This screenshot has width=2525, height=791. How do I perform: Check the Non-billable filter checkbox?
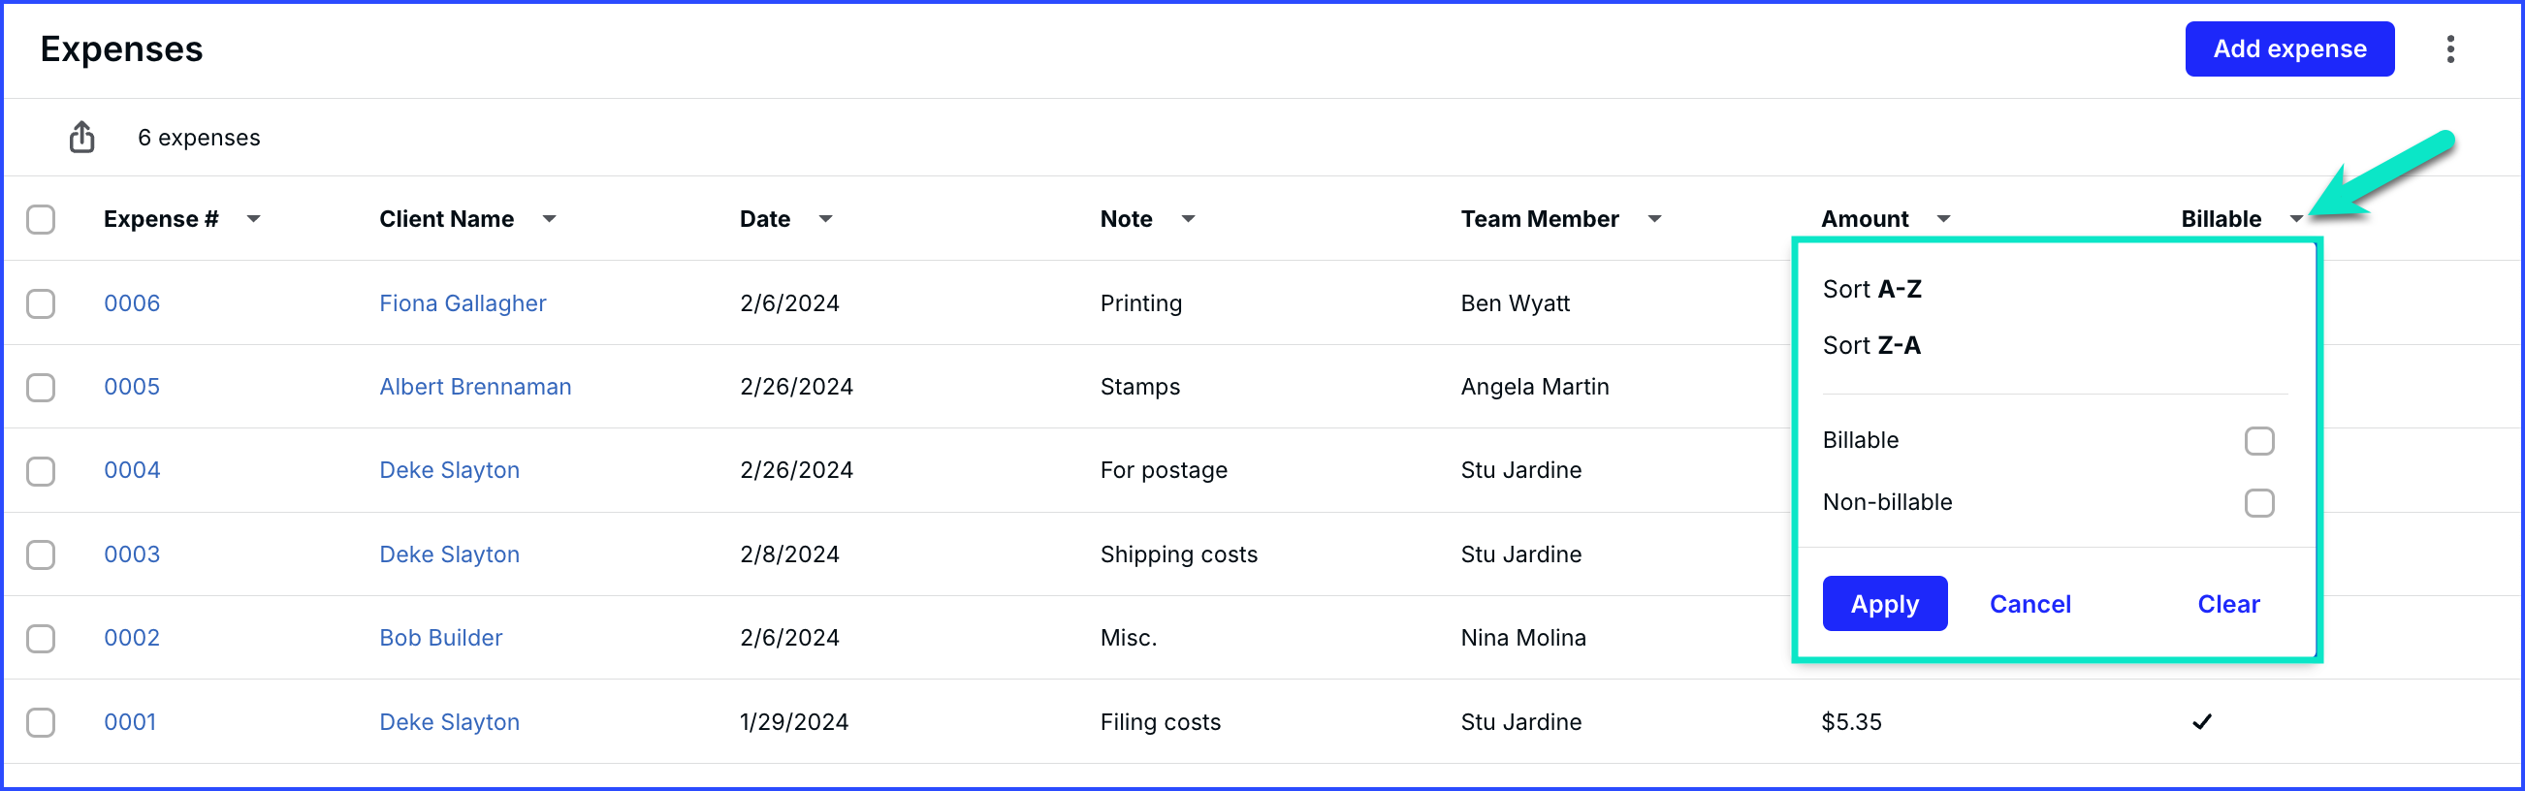[2258, 503]
